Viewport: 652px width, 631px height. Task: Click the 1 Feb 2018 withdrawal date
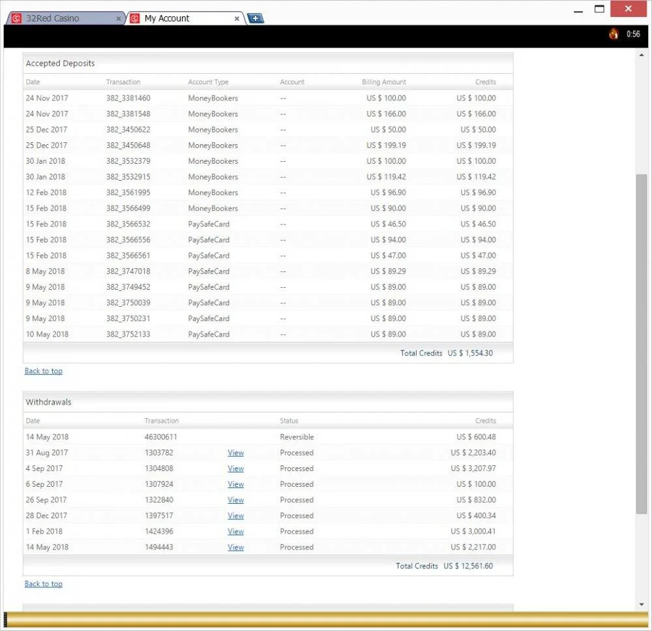coord(44,532)
